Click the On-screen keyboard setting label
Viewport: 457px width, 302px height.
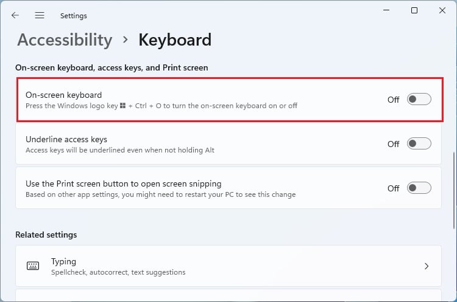pyautogui.click(x=63, y=95)
